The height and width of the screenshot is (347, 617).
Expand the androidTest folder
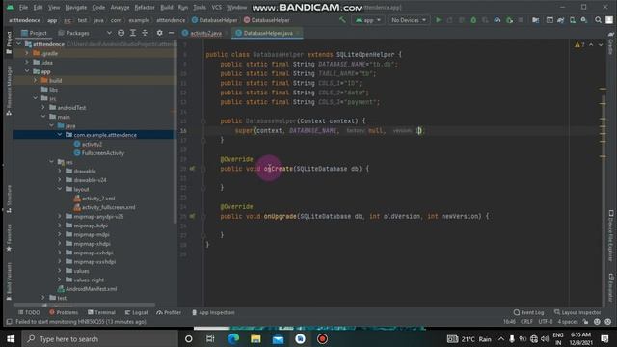point(43,107)
